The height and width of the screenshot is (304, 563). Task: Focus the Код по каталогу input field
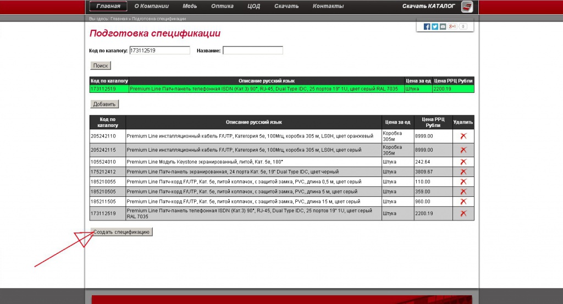(x=159, y=51)
